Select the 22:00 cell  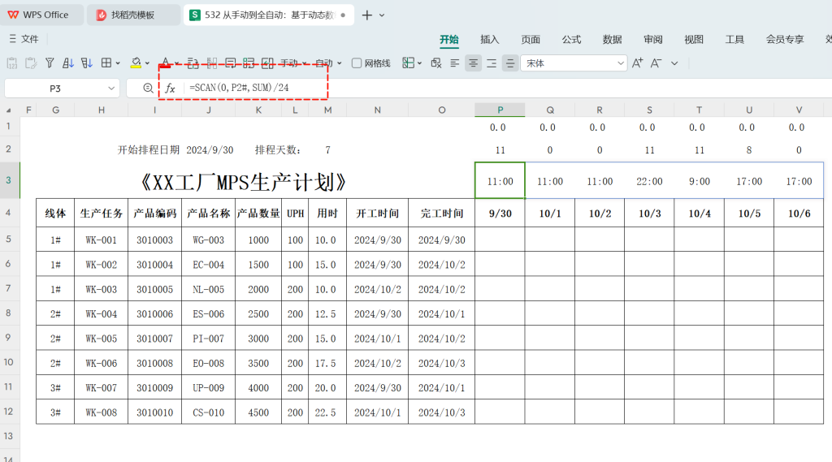click(649, 181)
